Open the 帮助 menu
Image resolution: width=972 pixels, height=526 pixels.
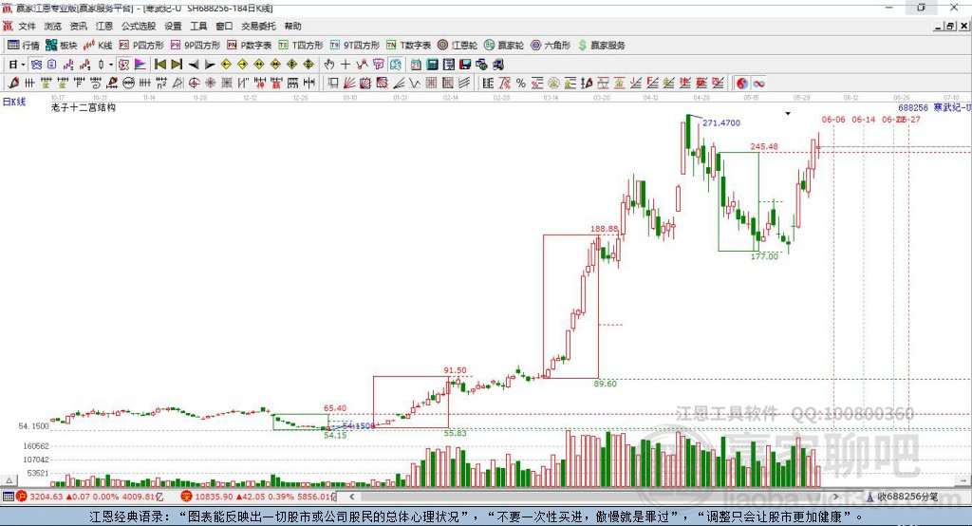[292, 26]
